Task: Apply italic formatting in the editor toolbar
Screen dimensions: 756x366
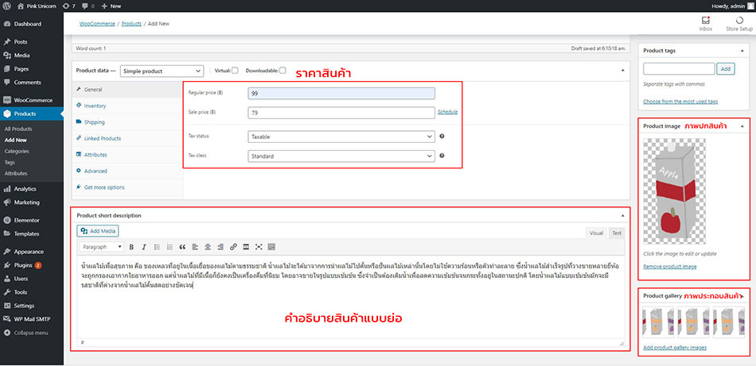Action: [x=143, y=247]
